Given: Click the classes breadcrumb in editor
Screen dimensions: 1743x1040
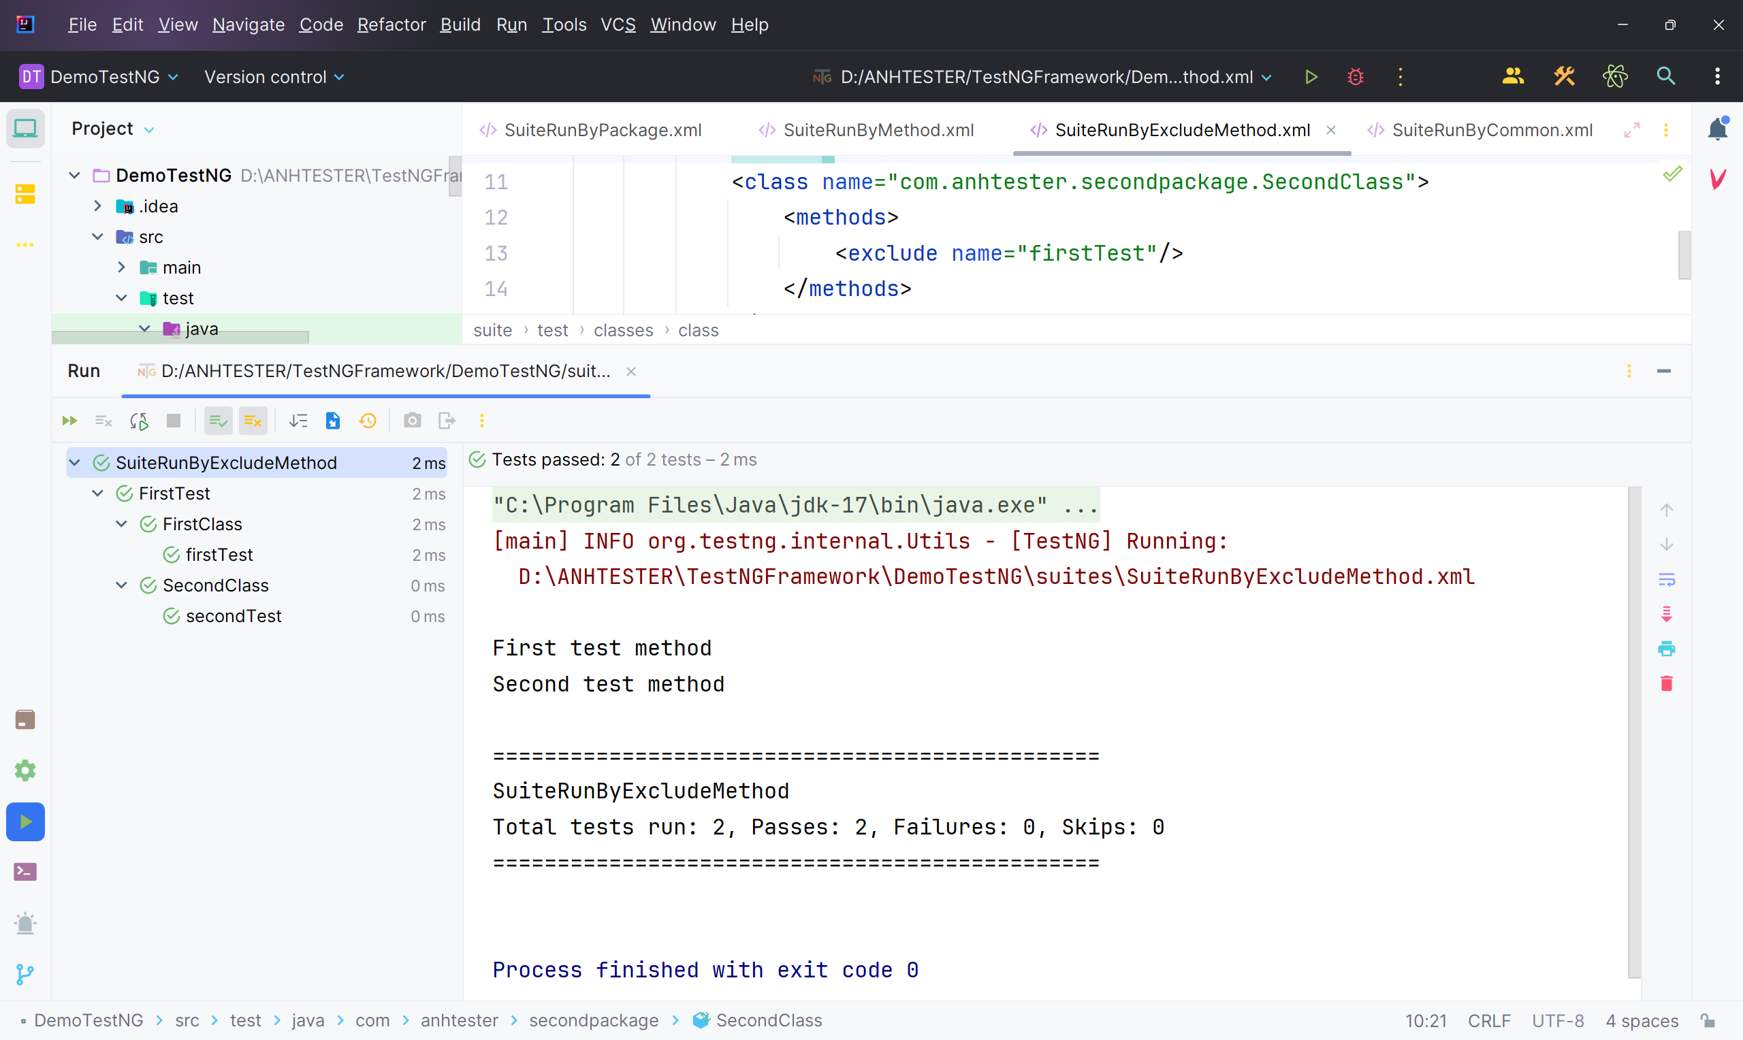Looking at the screenshot, I should [623, 330].
